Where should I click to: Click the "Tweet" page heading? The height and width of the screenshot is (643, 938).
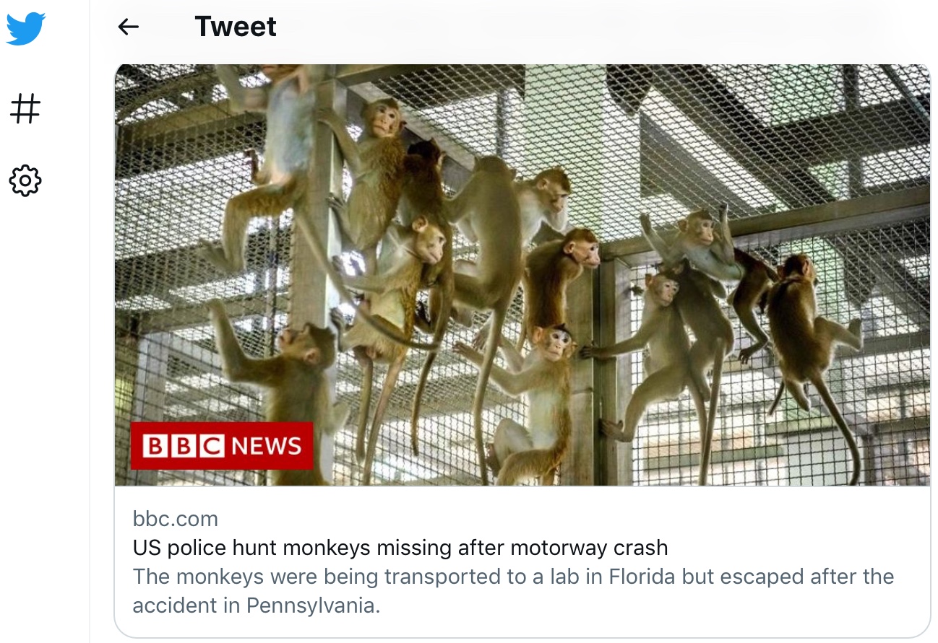236,27
